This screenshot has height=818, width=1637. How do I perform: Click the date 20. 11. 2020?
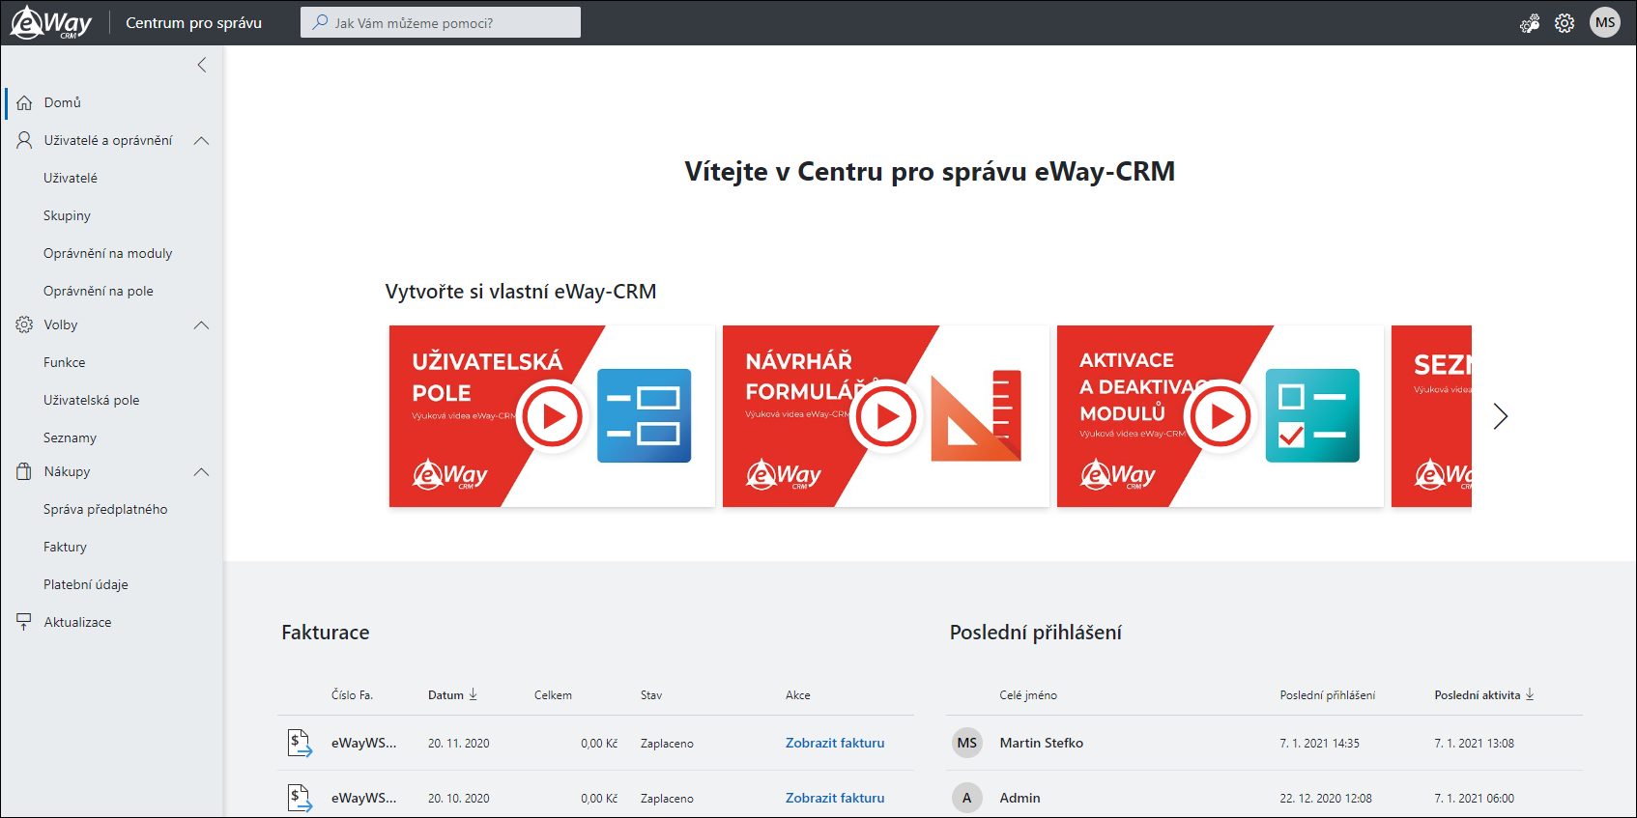(459, 744)
